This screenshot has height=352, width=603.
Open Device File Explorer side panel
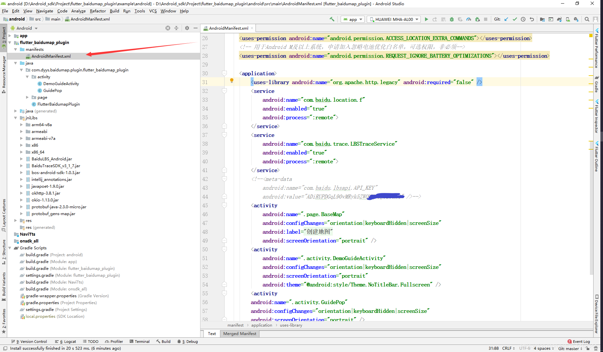[596, 314]
